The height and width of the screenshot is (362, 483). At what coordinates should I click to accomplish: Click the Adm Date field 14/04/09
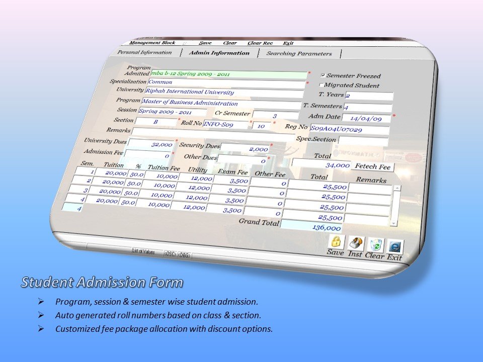click(x=366, y=118)
